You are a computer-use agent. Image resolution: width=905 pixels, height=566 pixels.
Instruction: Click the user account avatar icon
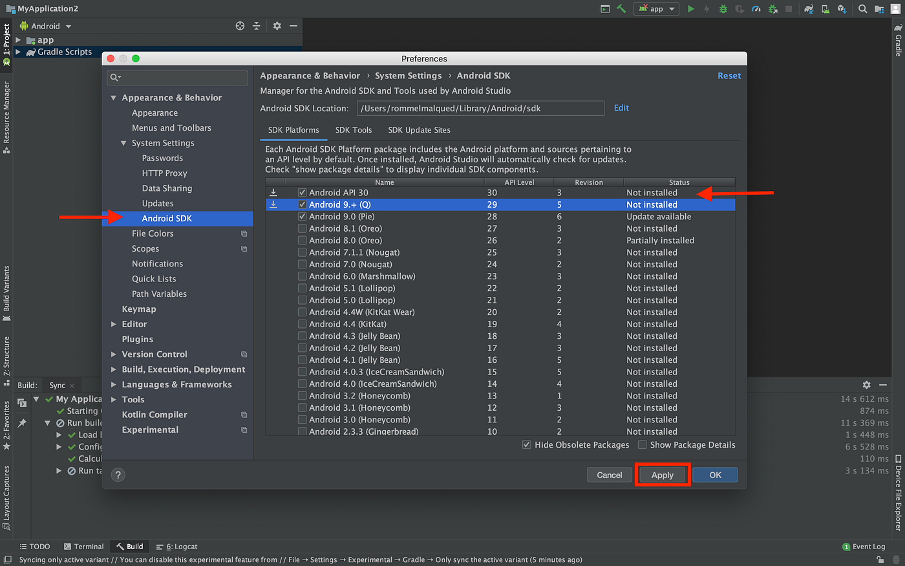tap(895, 9)
